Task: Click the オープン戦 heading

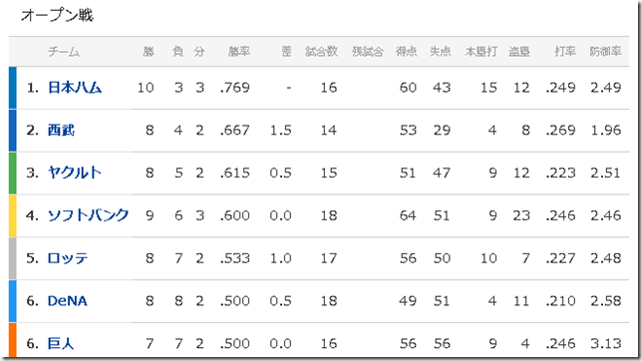Action: (x=57, y=16)
